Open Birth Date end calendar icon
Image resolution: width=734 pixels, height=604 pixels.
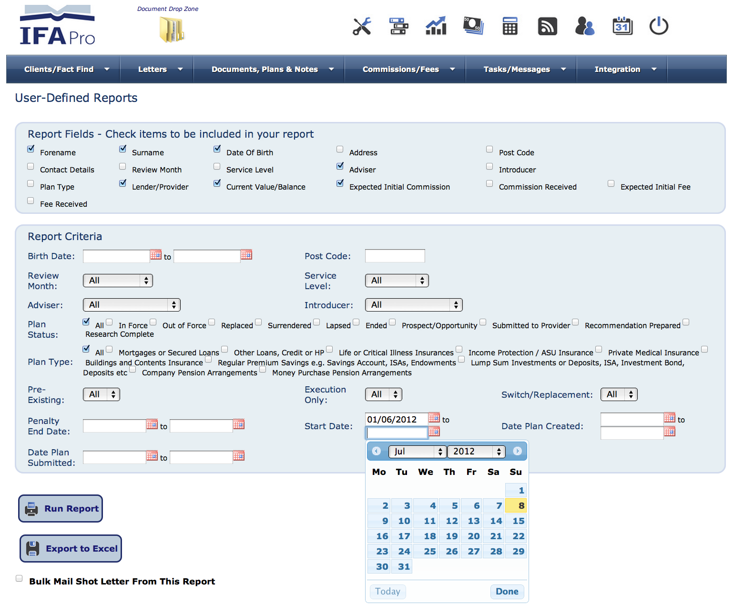246,254
